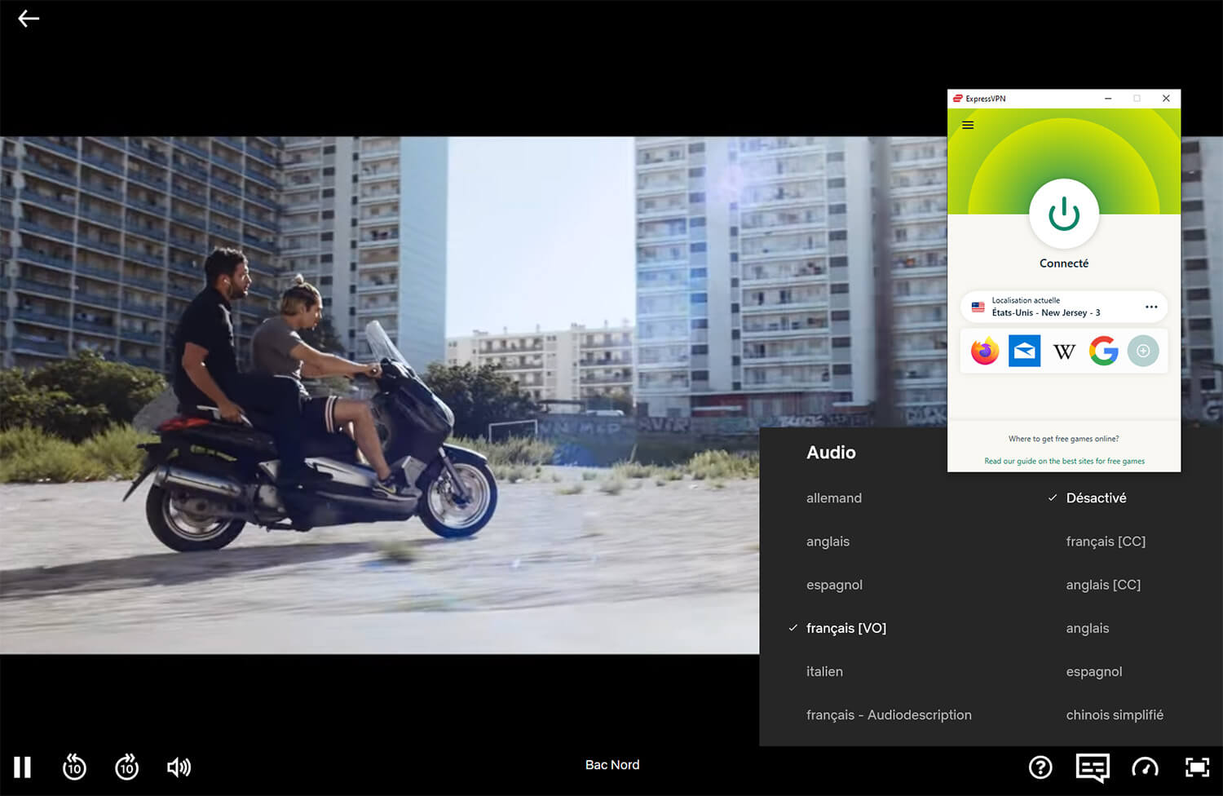Select espagnol audio track
This screenshot has height=796, width=1223.
[x=834, y=585]
